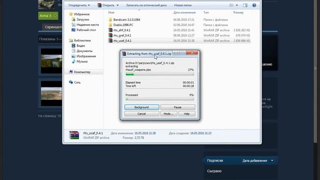Click the Bandicam 3.1.0.1064 folder icon
Viewport: 320px width, 180px height.
pos(110,19)
